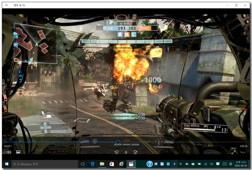This screenshot has height=170, width=252.
Task: Open the Windows Start menu
Action: [6, 164]
